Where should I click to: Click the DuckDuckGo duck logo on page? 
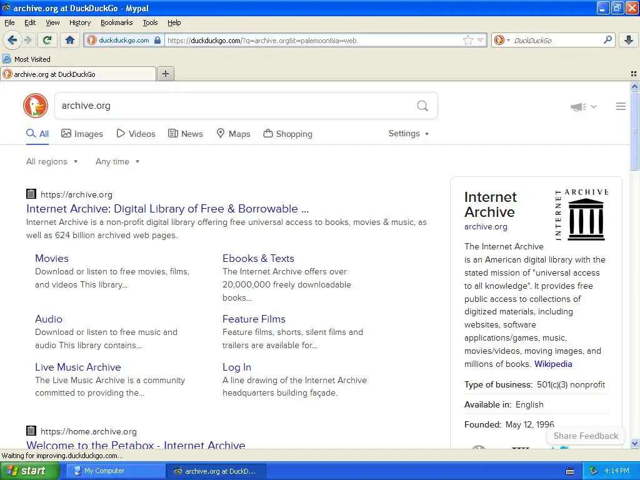36,106
